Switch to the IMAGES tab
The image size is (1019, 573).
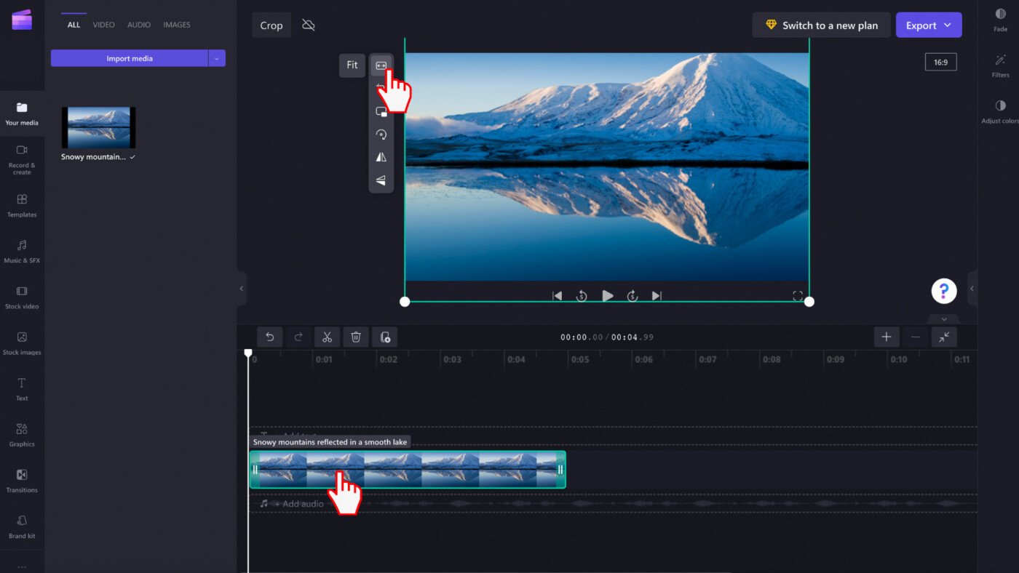point(176,24)
